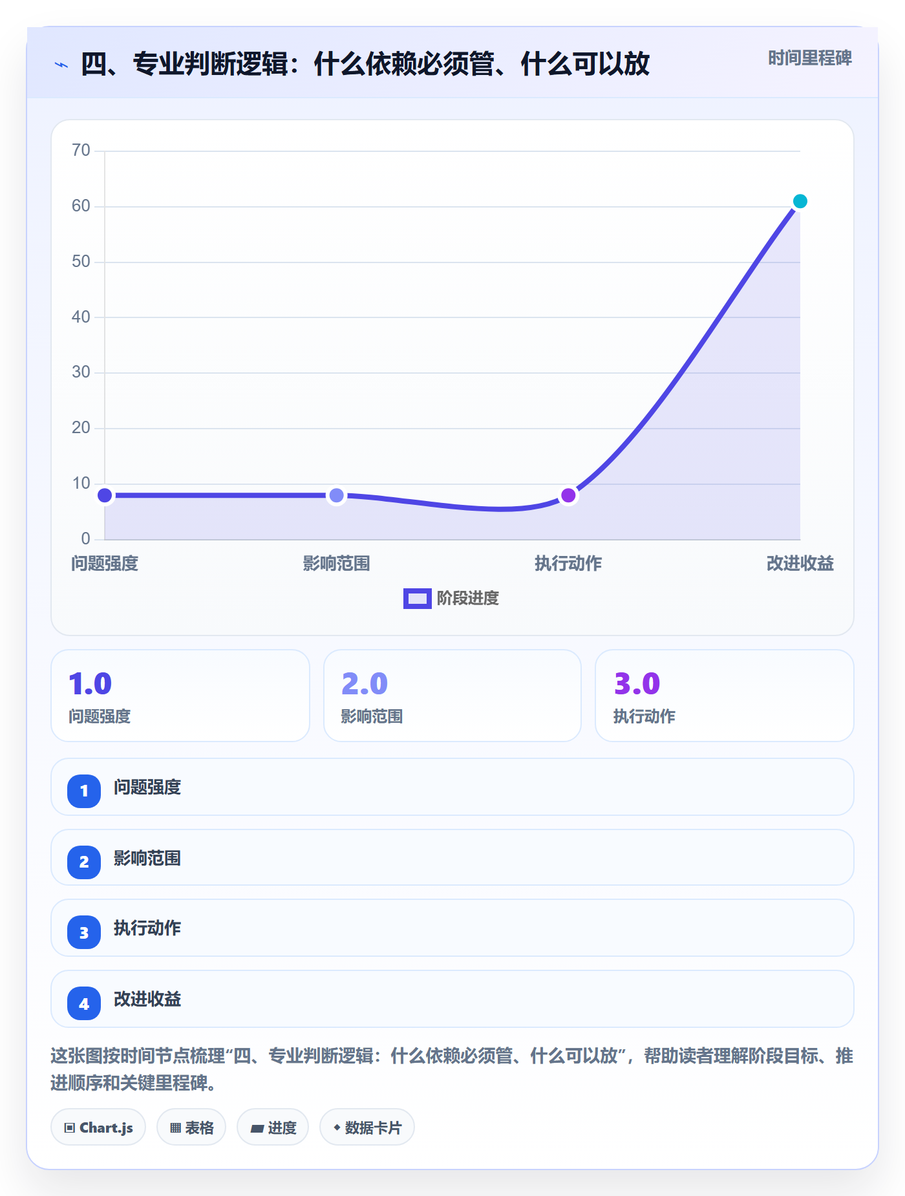
Task: Click the 问题强度 x-axis label
Action: 105,564
